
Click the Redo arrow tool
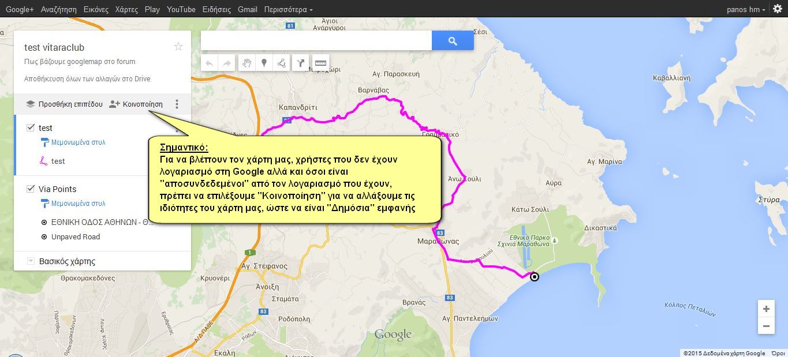pos(227,63)
